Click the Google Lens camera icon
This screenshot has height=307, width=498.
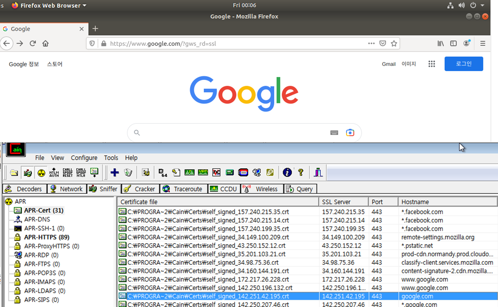click(350, 133)
